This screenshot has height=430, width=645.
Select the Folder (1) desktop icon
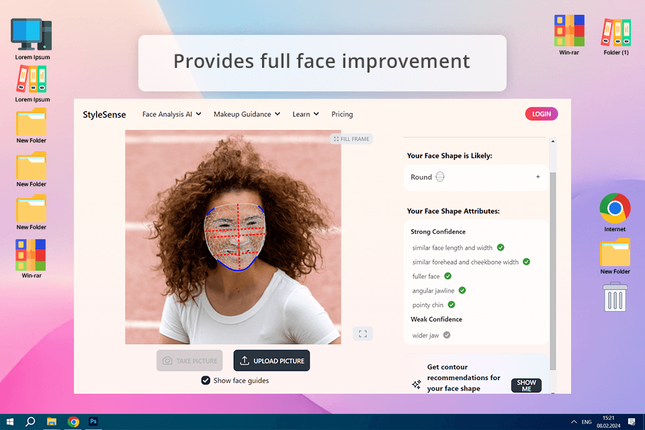pyautogui.click(x=616, y=36)
